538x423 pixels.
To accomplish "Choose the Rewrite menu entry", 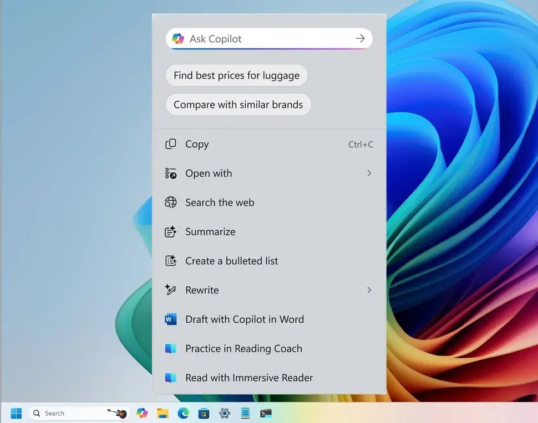I will click(x=270, y=290).
